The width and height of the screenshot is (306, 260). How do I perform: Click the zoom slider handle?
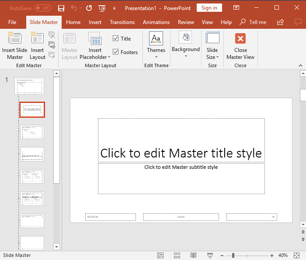click(233, 255)
